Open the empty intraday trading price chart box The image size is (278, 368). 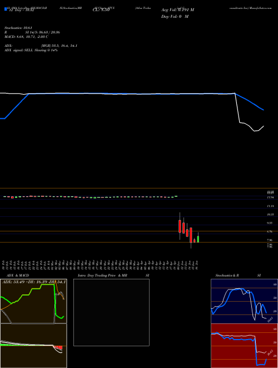click(x=111, y=312)
